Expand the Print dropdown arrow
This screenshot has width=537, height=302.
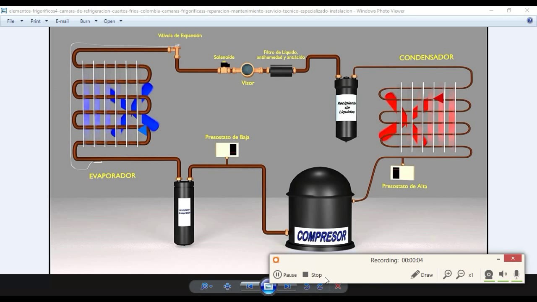47,21
